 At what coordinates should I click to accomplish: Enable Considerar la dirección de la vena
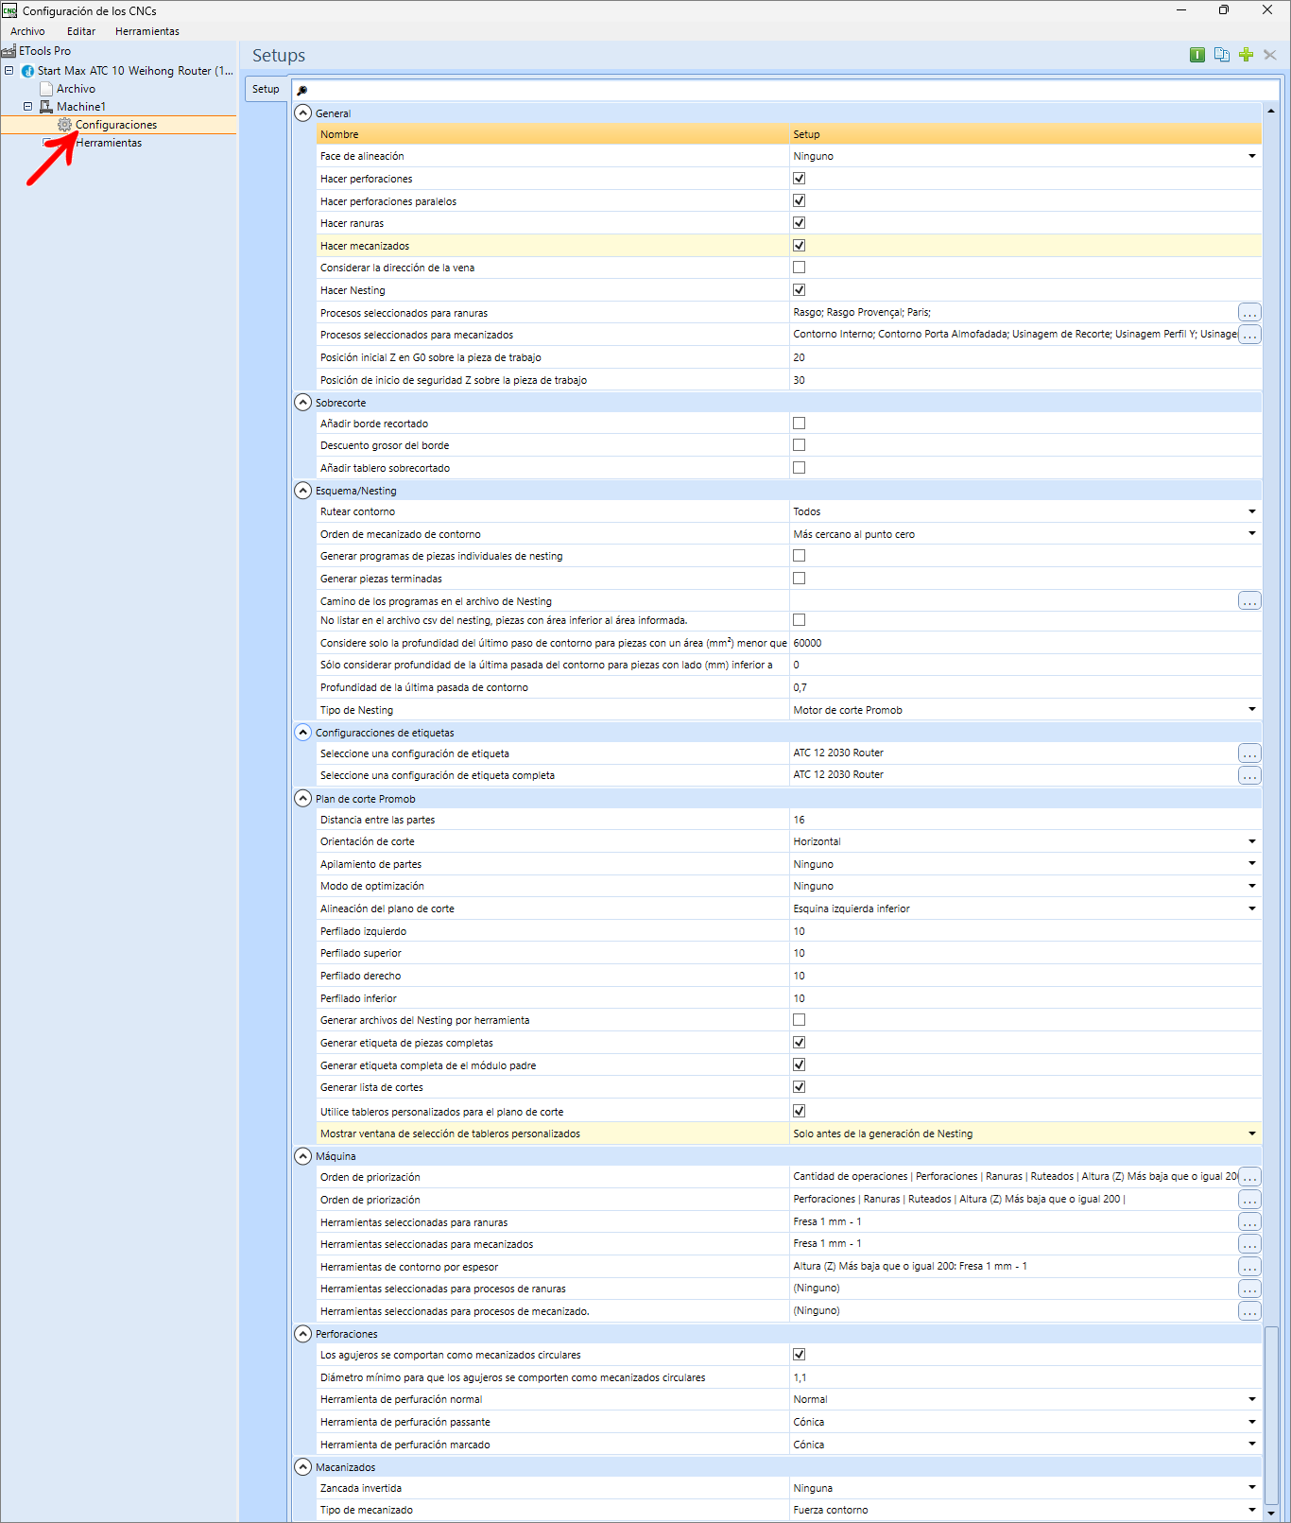[x=799, y=268]
